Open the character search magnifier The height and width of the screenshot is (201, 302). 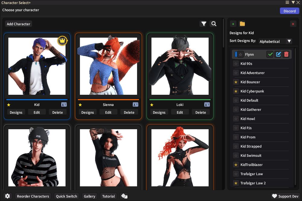click(214, 24)
